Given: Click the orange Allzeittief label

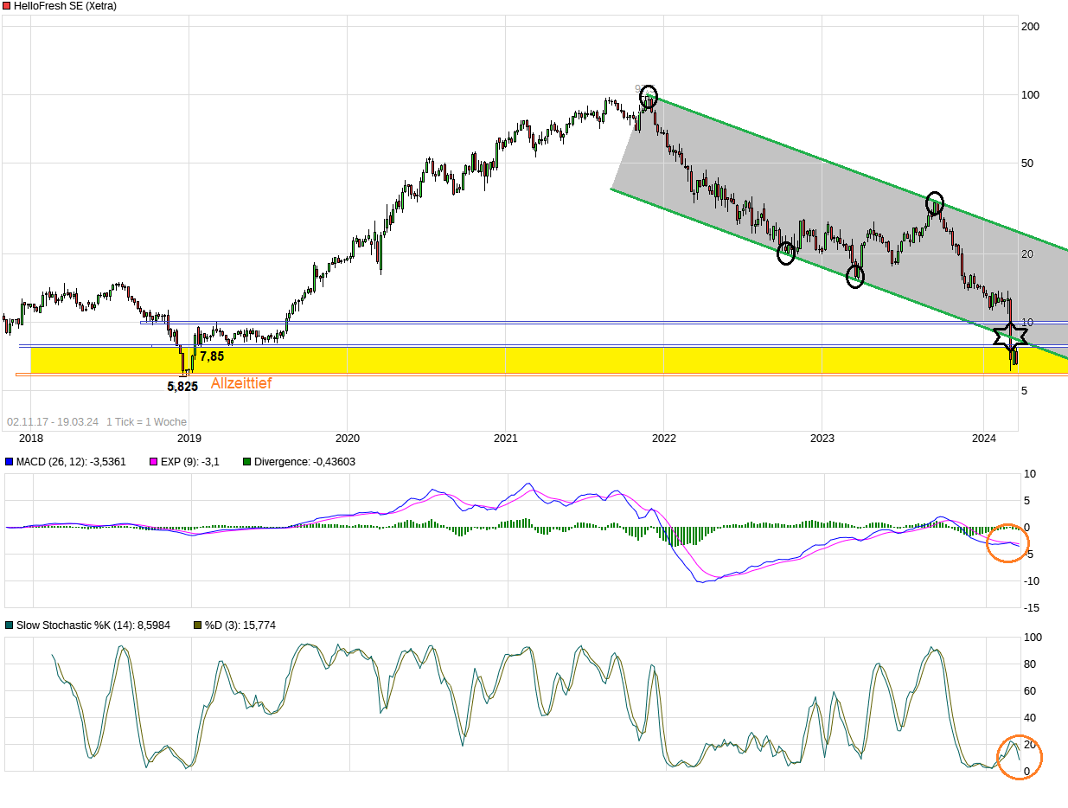Looking at the screenshot, I should click(241, 383).
